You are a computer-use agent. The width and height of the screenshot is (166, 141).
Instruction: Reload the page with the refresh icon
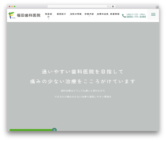[108, 6]
